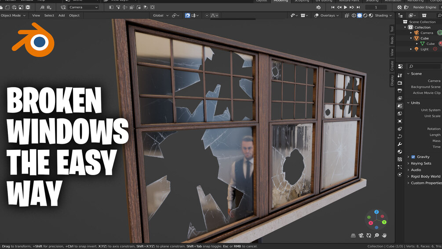Switch to material preview shading
This screenshot has width=442, height=249.
(x=365, y=15)
